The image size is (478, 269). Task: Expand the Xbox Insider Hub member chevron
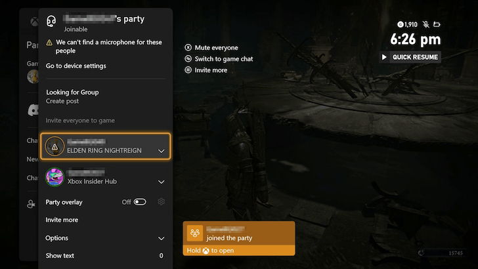pyautogui.click(x=162, y=182)
